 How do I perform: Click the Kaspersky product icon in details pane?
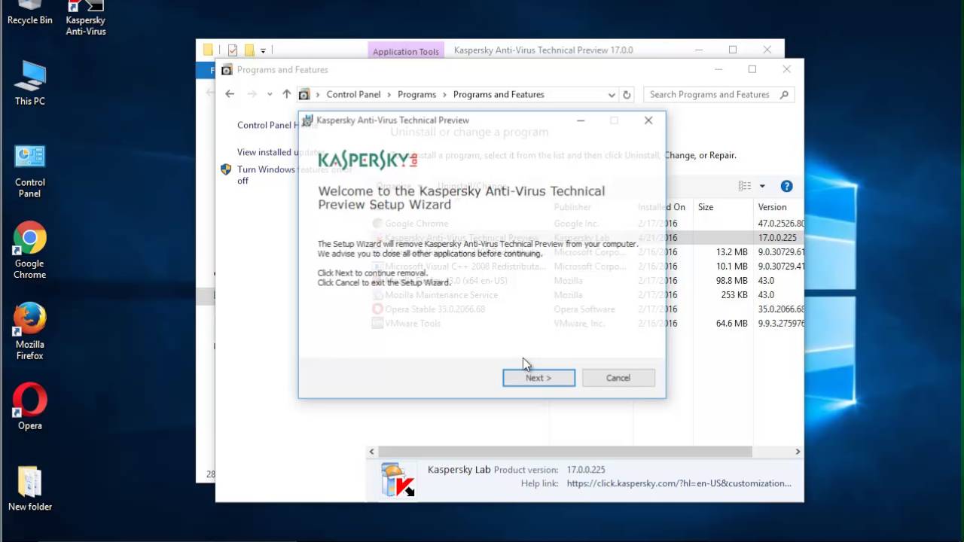coord(398,480)
